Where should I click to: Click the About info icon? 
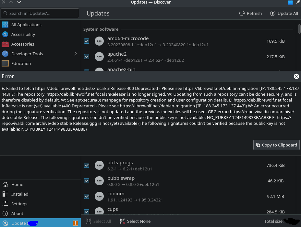5,214
